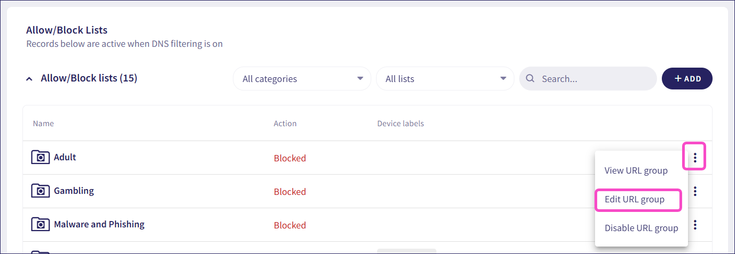Select Disable URL group option
Image resolution: width=735 pixels, height=254 pixels.
641,228
